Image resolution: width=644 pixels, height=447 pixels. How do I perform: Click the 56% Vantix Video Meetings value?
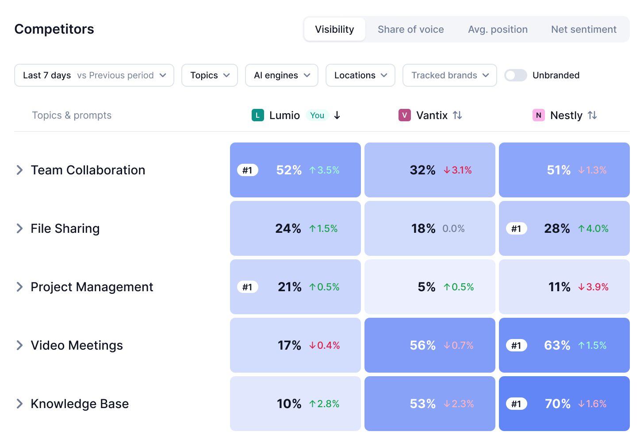pyautogui.click(x=423, y=345)
